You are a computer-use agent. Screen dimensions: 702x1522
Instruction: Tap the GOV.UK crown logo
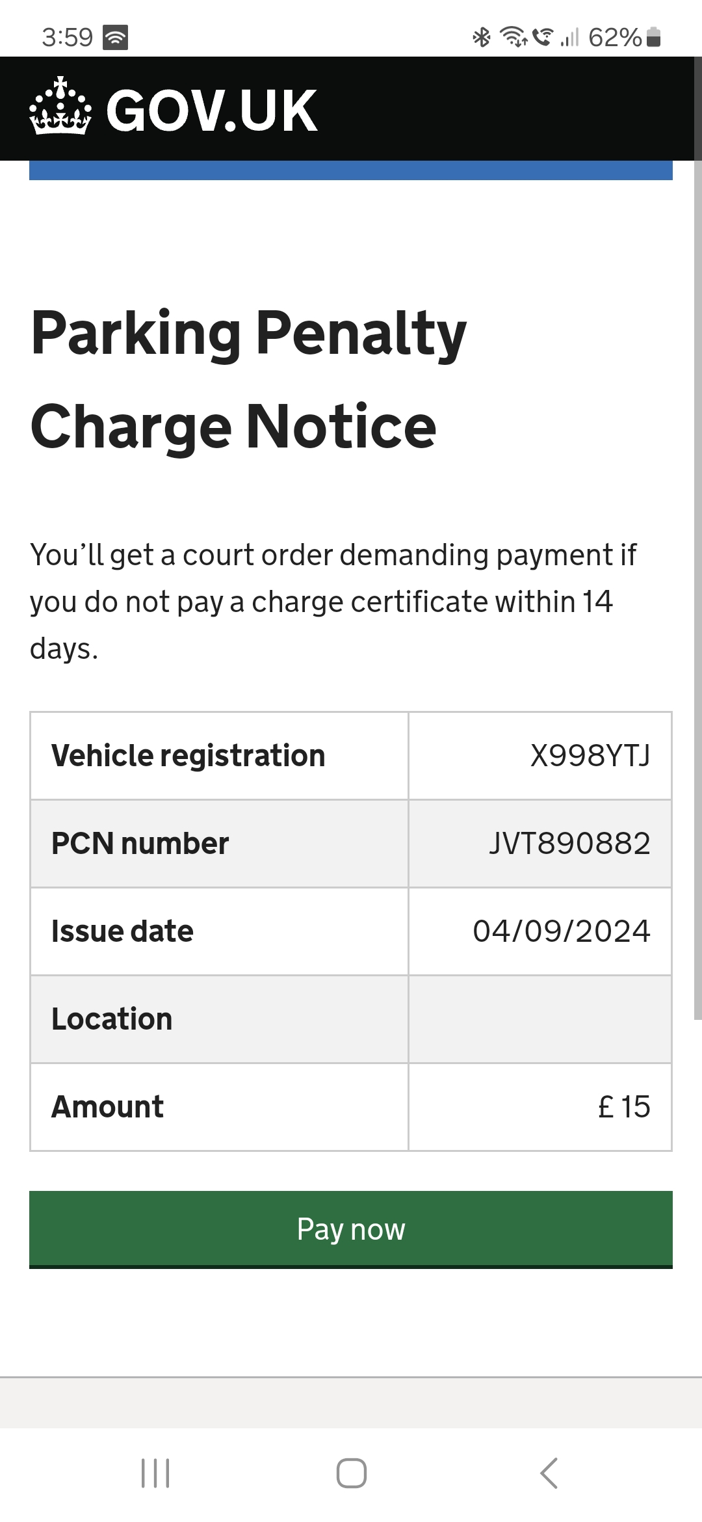coord(60,106)
